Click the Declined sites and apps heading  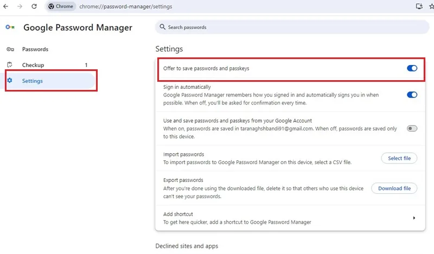[187, 246]
